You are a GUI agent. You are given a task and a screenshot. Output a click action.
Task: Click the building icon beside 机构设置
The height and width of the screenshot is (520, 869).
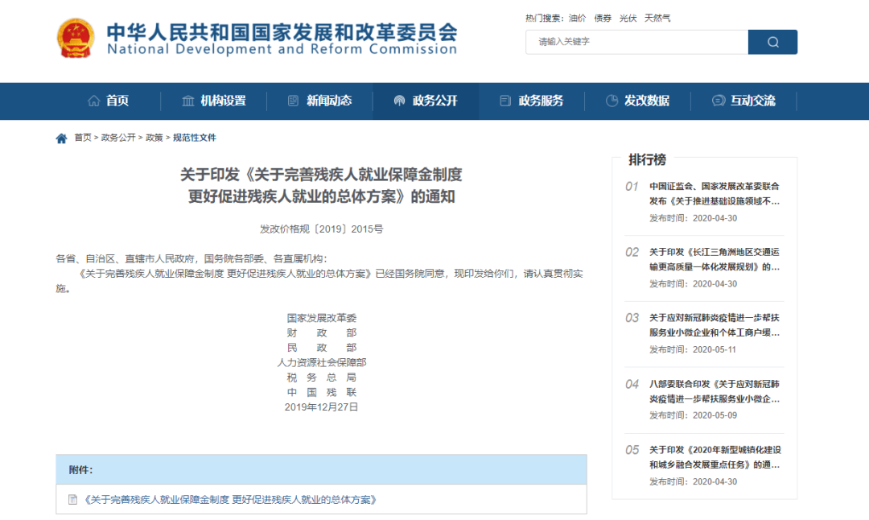tap(188, 101)
